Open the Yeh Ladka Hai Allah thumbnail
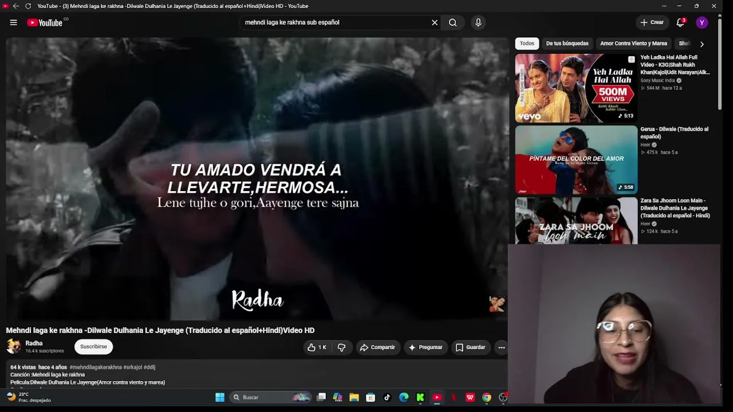Viewport: 733px width, 412px height. point(576,88)
